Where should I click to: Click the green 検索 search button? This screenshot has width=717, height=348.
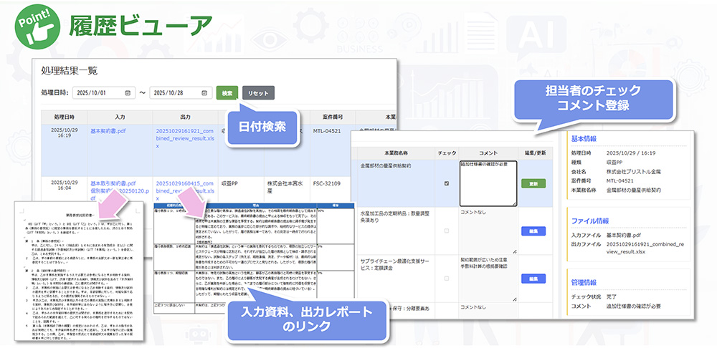pos(227,93)
